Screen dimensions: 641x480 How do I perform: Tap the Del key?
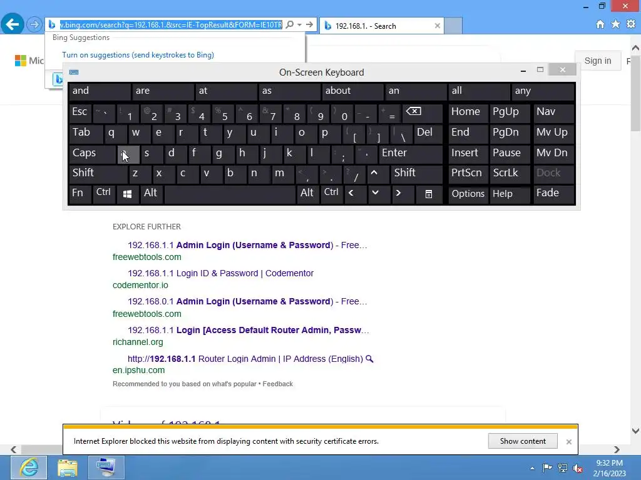click(428, 133)
